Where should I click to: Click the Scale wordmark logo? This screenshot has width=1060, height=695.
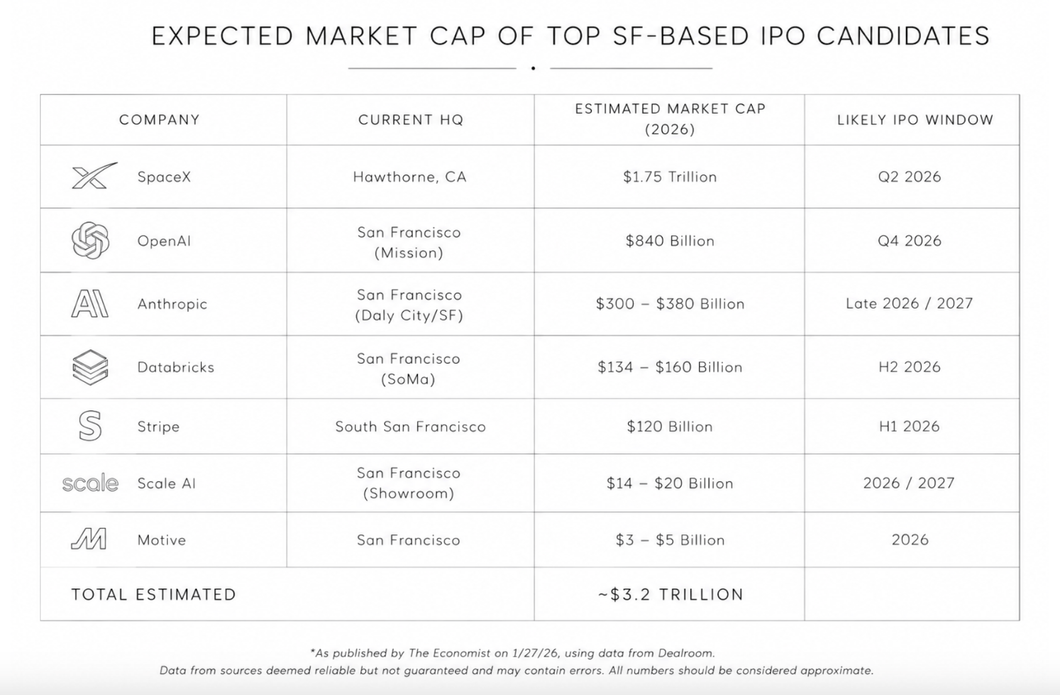[91, 483]
